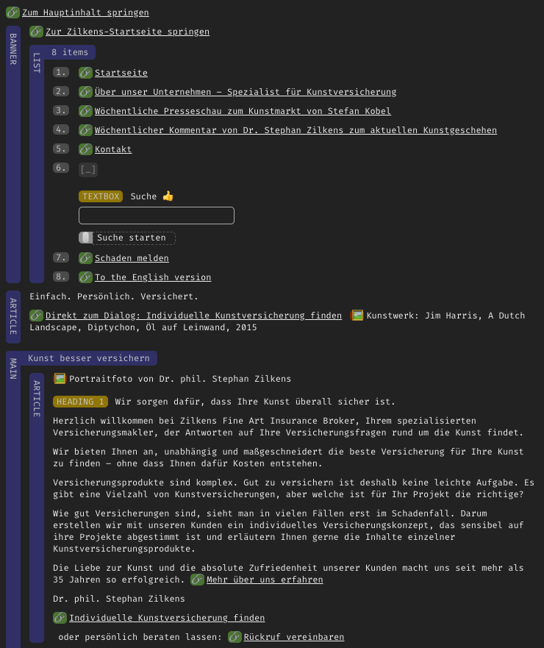Click link icon beside Rückruf vereinbaren
The width and height of the screenshot is (544, 648).
tap(235, 637)
